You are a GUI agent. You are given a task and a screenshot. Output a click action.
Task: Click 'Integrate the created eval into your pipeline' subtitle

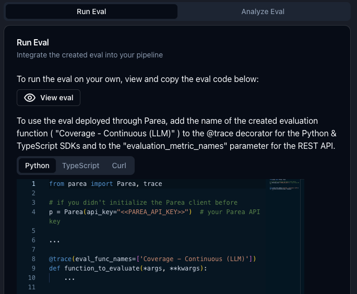(90, 55)
